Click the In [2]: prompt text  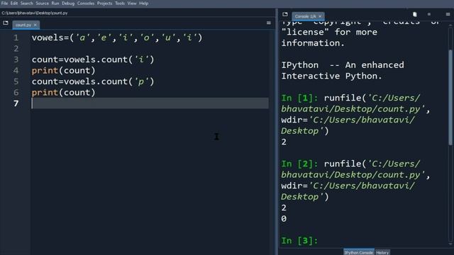click(299, 164)
